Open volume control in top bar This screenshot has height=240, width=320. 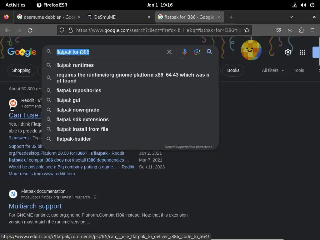pos(303,5)
